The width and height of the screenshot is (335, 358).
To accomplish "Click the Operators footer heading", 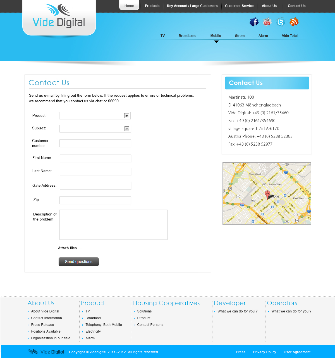I will [282, 303].
